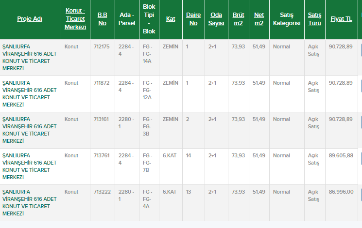
Task: Sort by Satış Türü column header
Action: [x=314, y=19]
